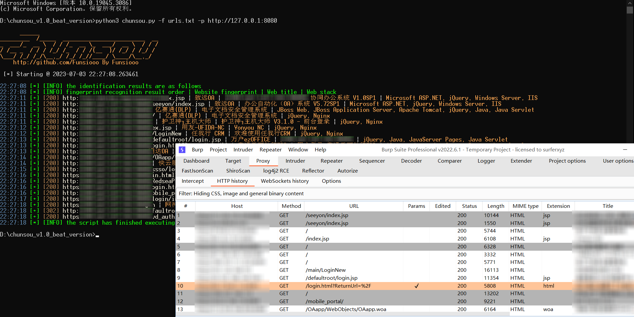Viewport: 634px width, 317px height.
Task: Click the woa extension cell
Action: (x=548, y=309)
